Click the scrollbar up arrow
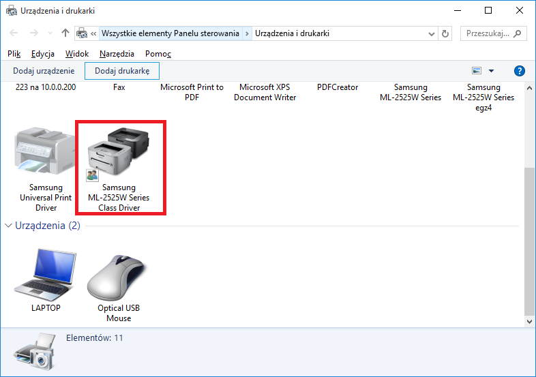536x377 pixels. (529, 88)
